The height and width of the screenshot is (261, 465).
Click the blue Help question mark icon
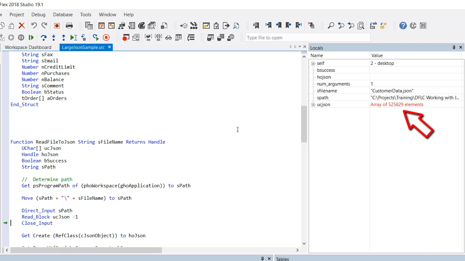(x=403, y=26)
